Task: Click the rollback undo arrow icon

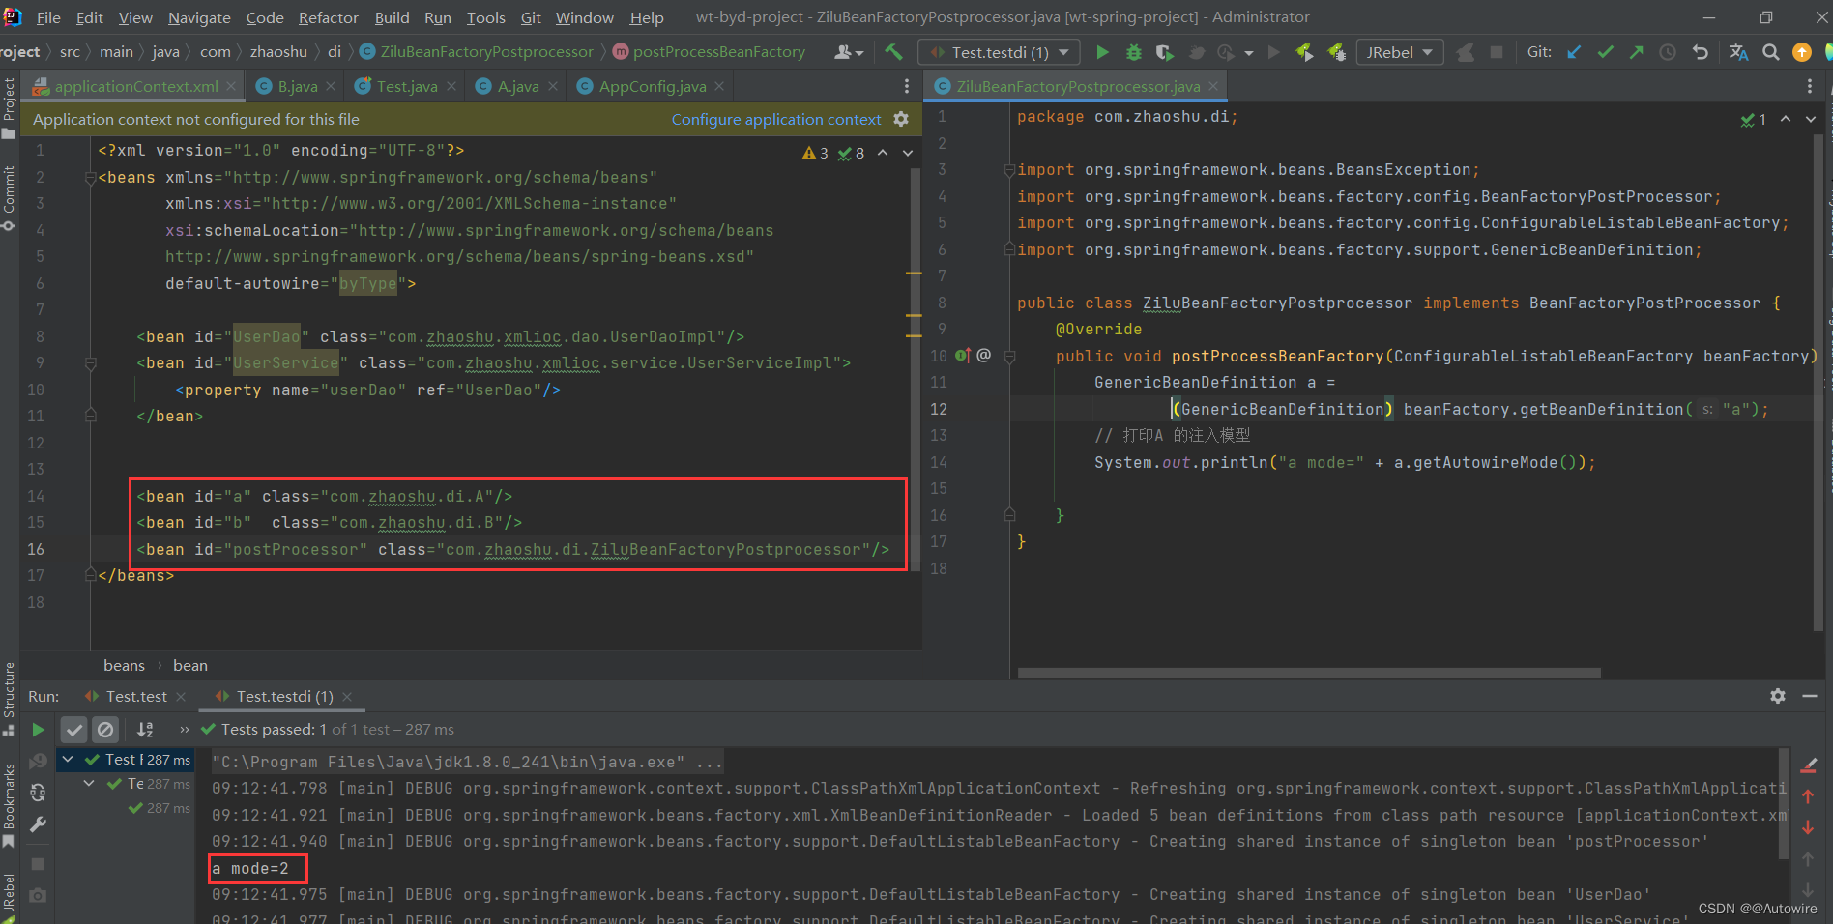Action: coord(1700,52)
